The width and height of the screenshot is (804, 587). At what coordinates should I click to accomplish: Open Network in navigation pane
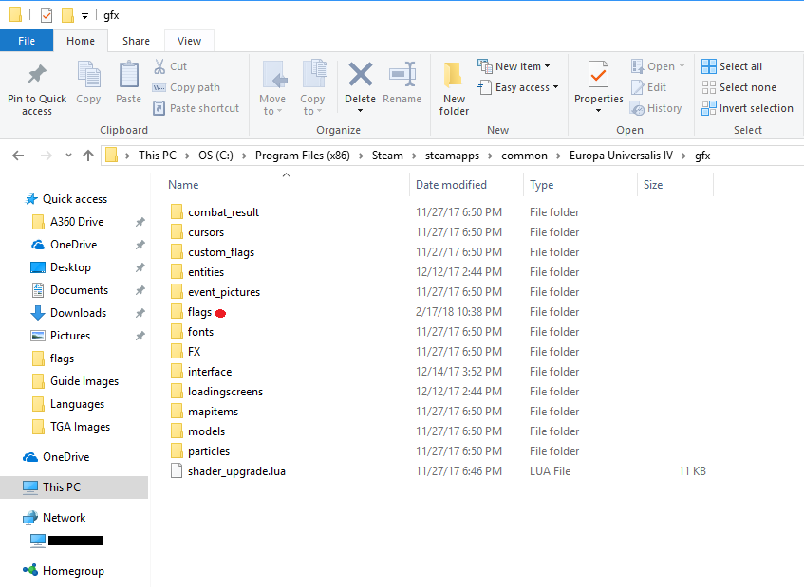(65, 518)
